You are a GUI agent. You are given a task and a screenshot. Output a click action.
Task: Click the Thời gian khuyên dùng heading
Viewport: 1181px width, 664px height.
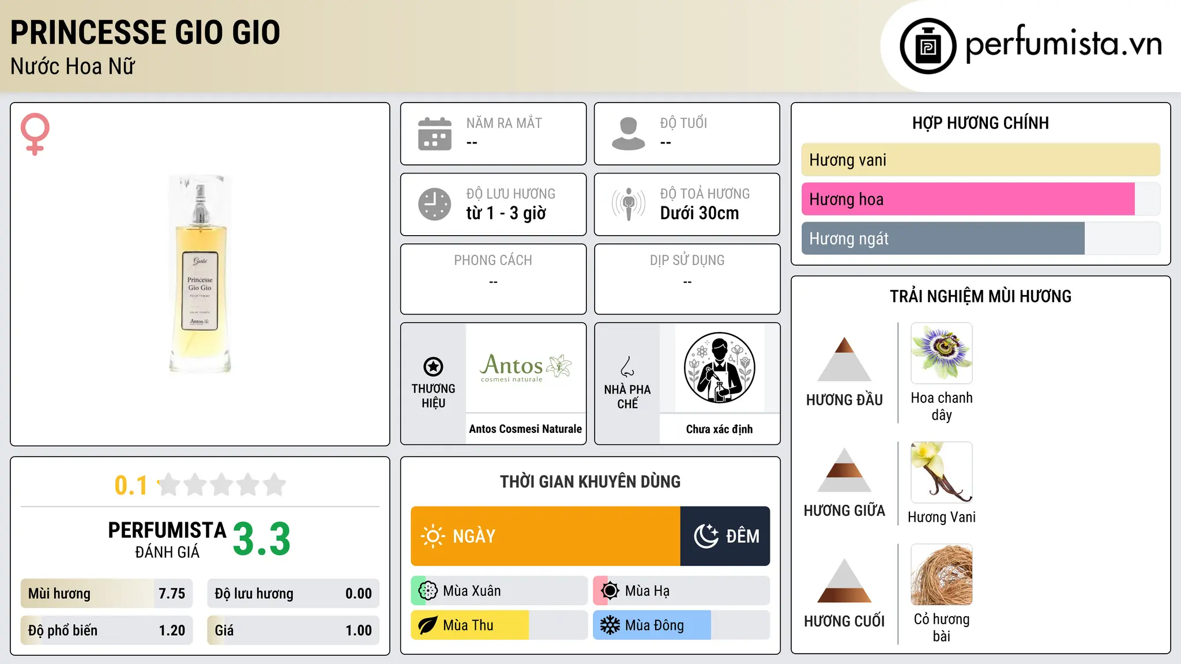(590, 481)
